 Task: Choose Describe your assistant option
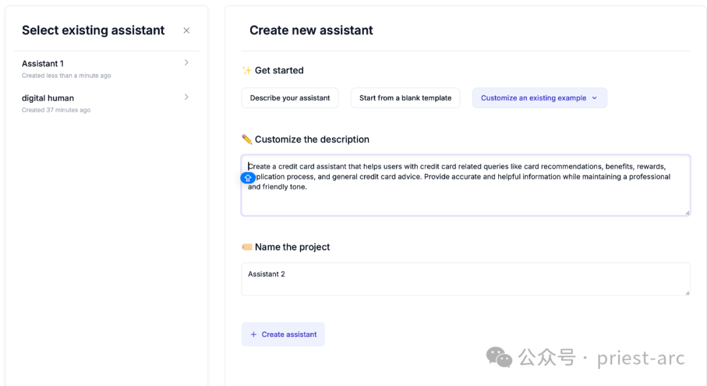tap(290, 98)
